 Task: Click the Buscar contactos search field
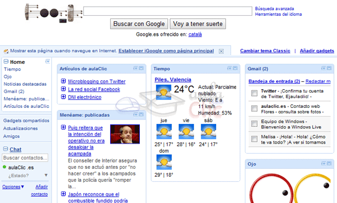[25, 158]
